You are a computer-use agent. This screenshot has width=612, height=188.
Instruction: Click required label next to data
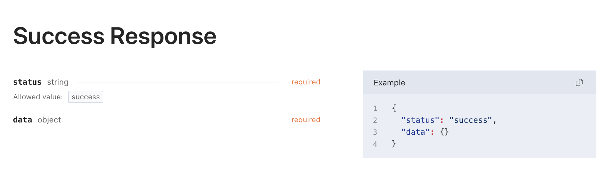tap(306, 120)
